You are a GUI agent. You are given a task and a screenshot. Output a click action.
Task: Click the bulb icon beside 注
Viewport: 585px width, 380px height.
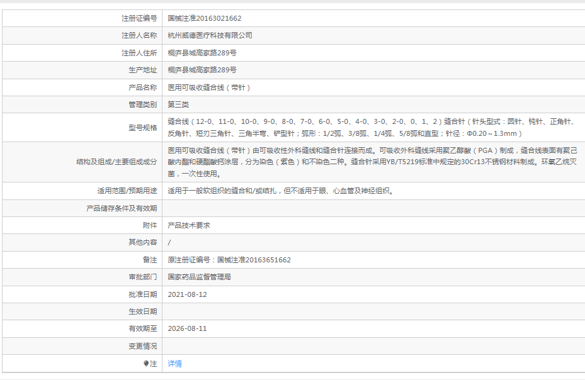[146, 364]
